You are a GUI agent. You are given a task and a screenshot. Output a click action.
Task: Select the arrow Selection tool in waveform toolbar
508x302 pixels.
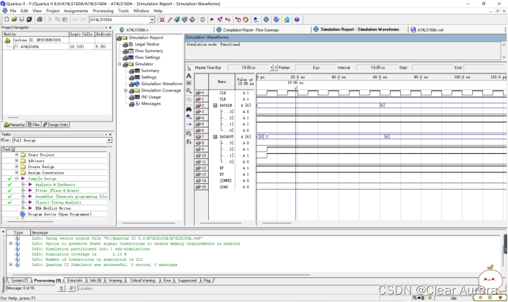click(x=189, y=68)
